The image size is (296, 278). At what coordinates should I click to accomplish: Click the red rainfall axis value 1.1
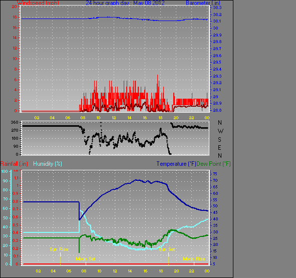pos(17,178)
